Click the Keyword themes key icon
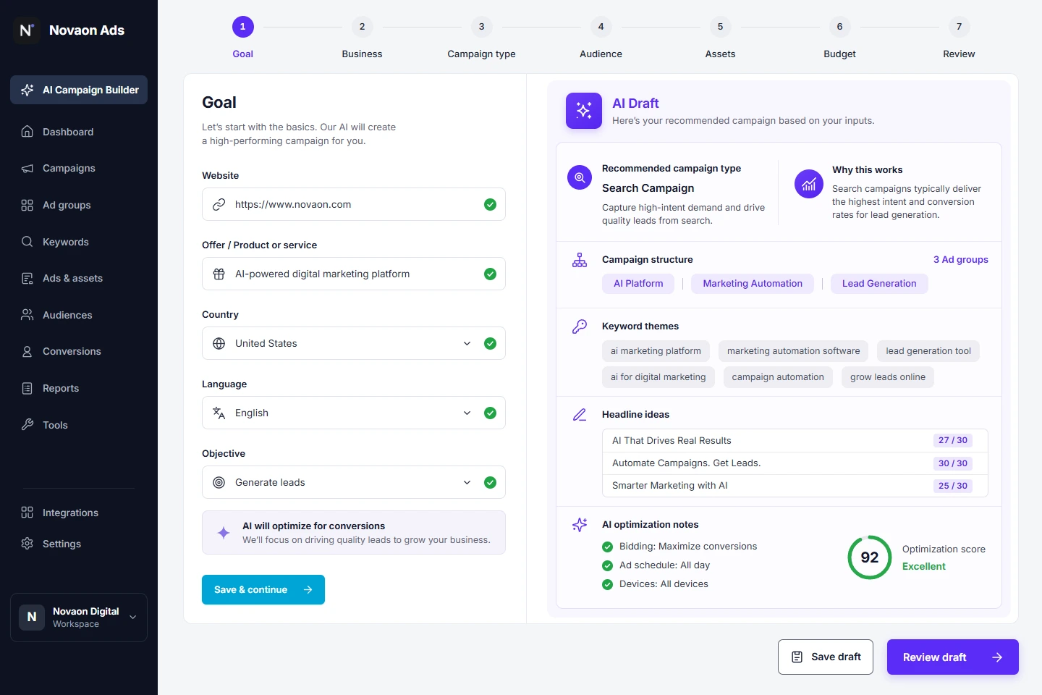Screen dimensions: 1042x695 (x=580, y=327)
